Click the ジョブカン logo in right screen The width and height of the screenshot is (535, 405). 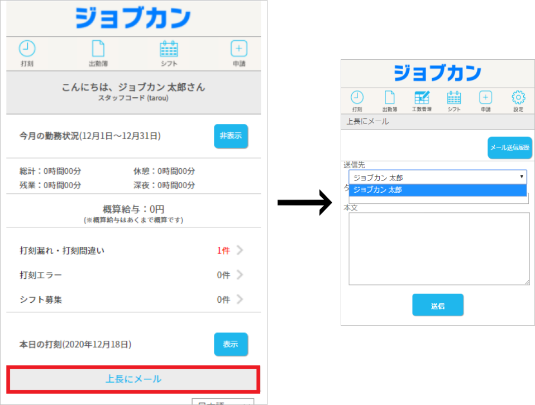(x=438, y=73)
